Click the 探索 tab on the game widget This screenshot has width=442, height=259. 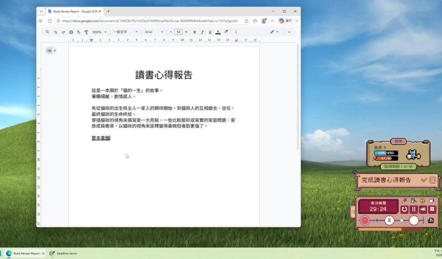coord(398,141)
